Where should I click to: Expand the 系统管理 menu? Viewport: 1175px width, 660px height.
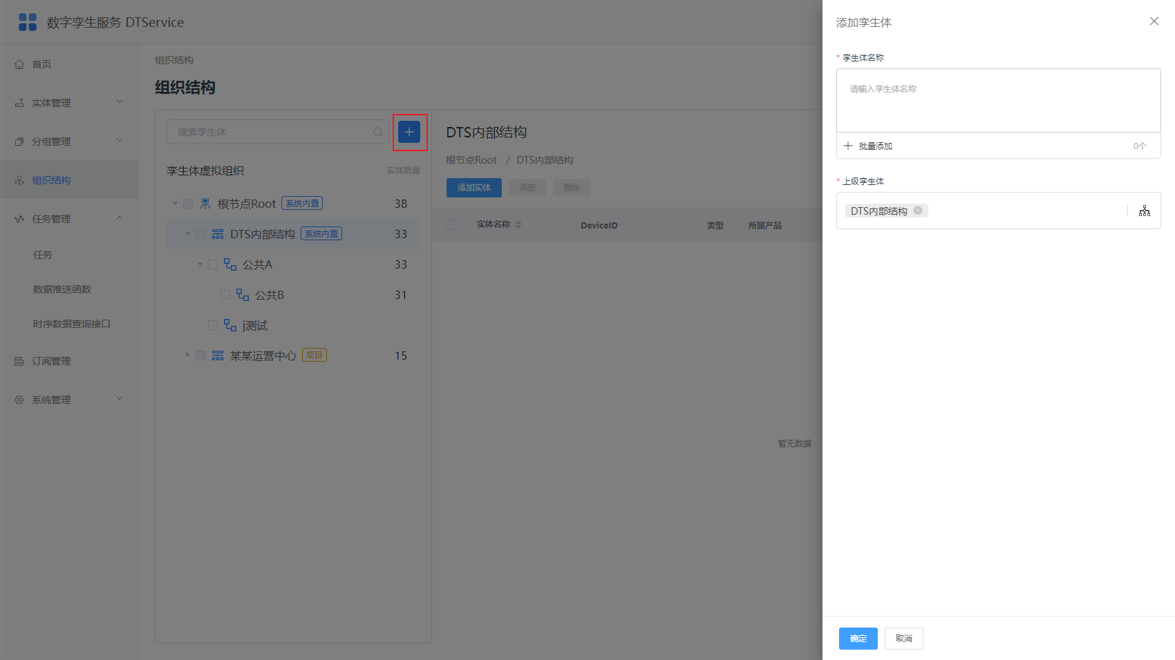69,400
